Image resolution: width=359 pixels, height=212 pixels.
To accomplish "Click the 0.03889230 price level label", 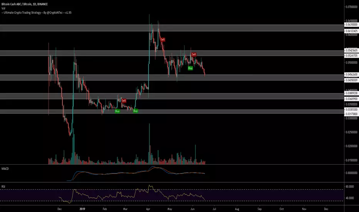I will 351,93.
